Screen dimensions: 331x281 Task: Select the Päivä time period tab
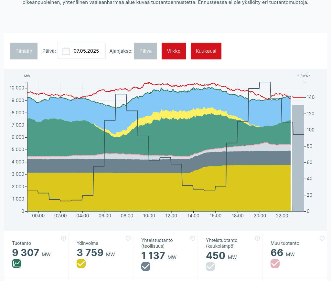point(145,51)
